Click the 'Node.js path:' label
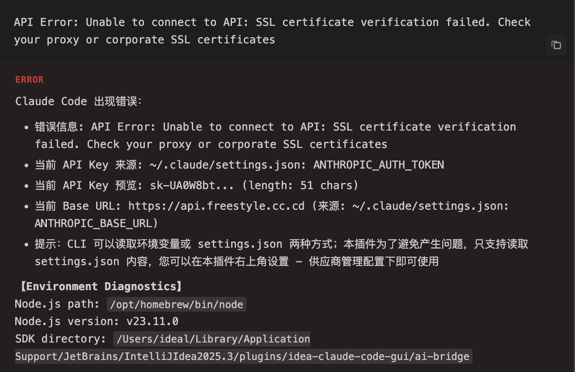This screenshot has width=575, height=372. (57, 304)
